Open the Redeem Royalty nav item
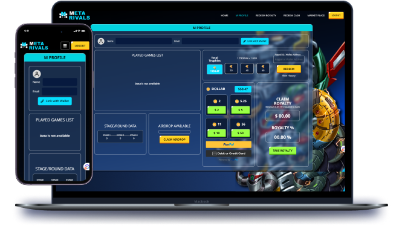402x226 pixels. 265,15
